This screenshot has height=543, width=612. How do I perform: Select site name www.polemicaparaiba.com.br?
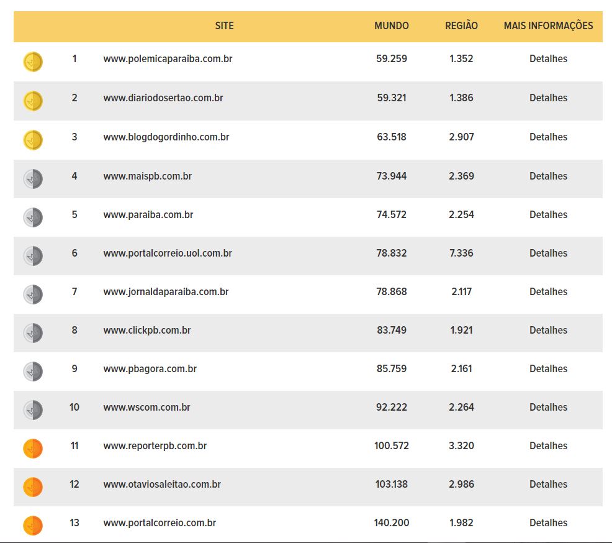tap(168, 59)
